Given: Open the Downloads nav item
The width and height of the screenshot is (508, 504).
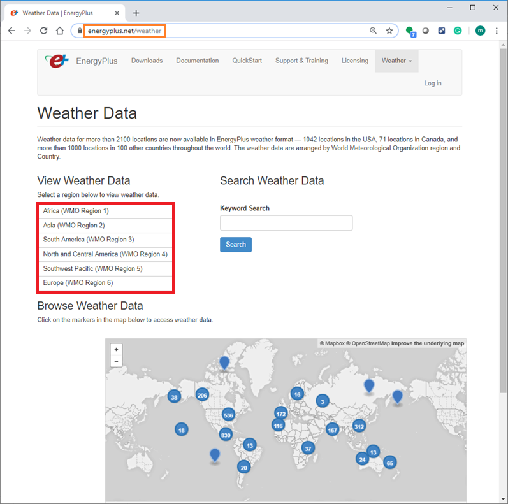Looking at the screenshot, I should click(x=147, y=61).
